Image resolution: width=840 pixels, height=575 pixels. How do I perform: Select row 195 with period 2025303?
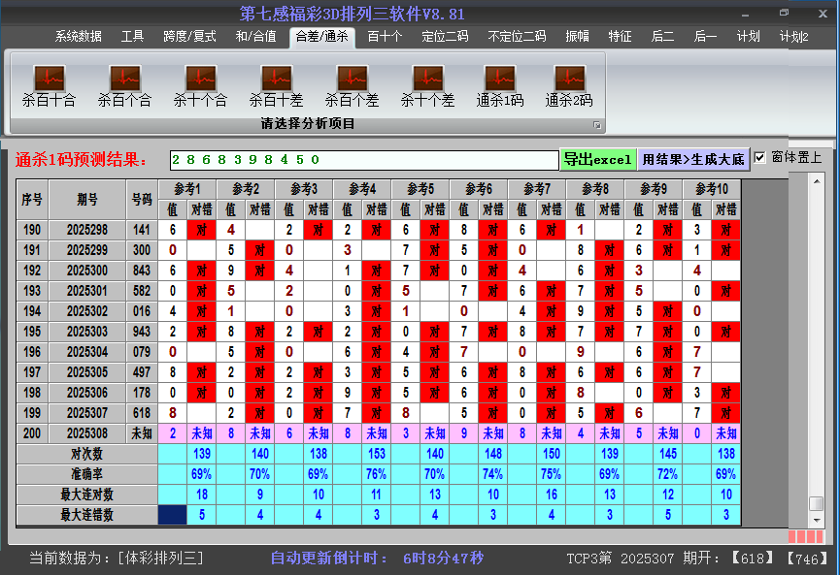[x=87, y=332]
